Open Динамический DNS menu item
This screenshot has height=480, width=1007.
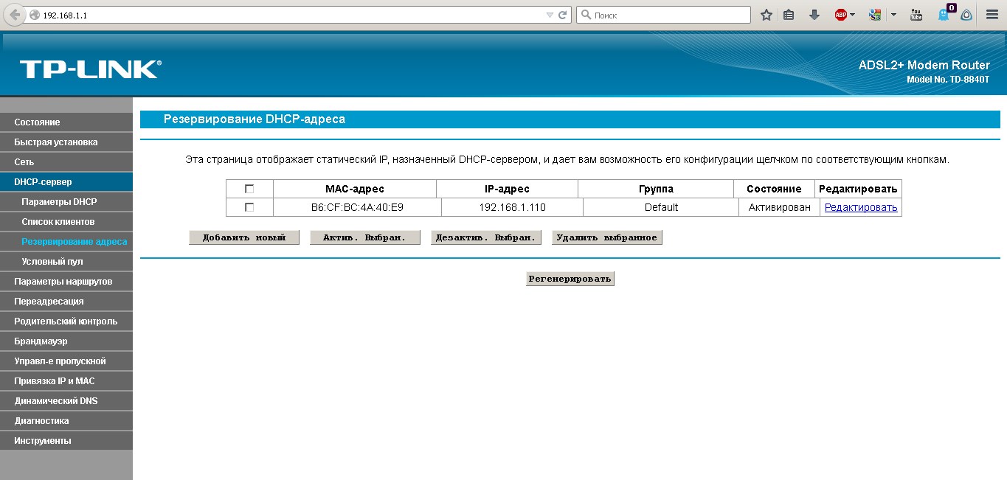click(x=66, y=400)
